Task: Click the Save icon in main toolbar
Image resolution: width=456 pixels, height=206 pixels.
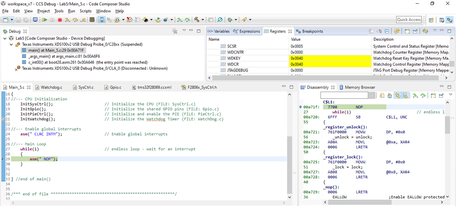Action: [x=19, y=20]
